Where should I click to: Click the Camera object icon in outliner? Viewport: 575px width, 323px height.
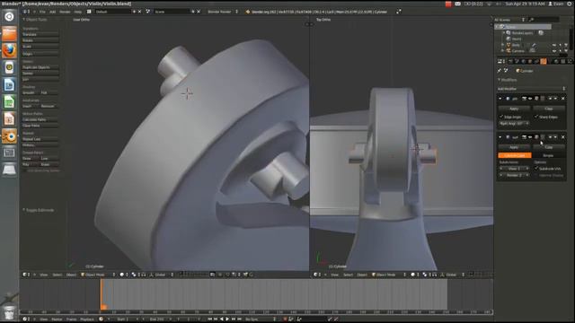(509, 50)
